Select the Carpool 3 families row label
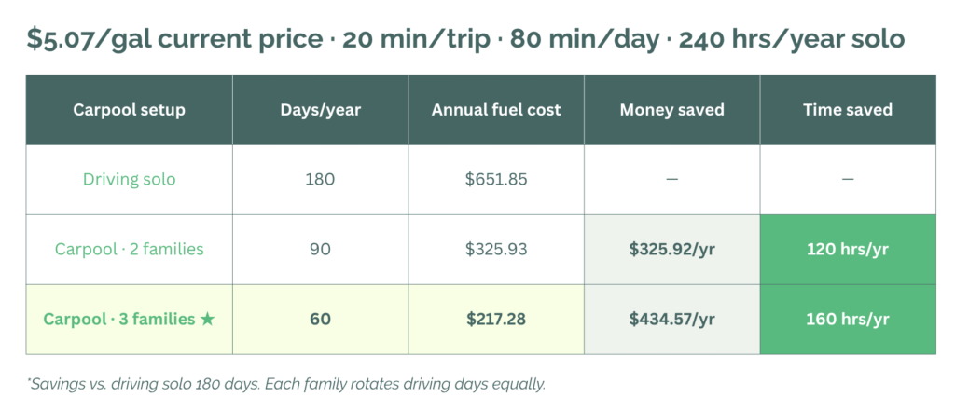955x410 pixels. tap(119, 320)
